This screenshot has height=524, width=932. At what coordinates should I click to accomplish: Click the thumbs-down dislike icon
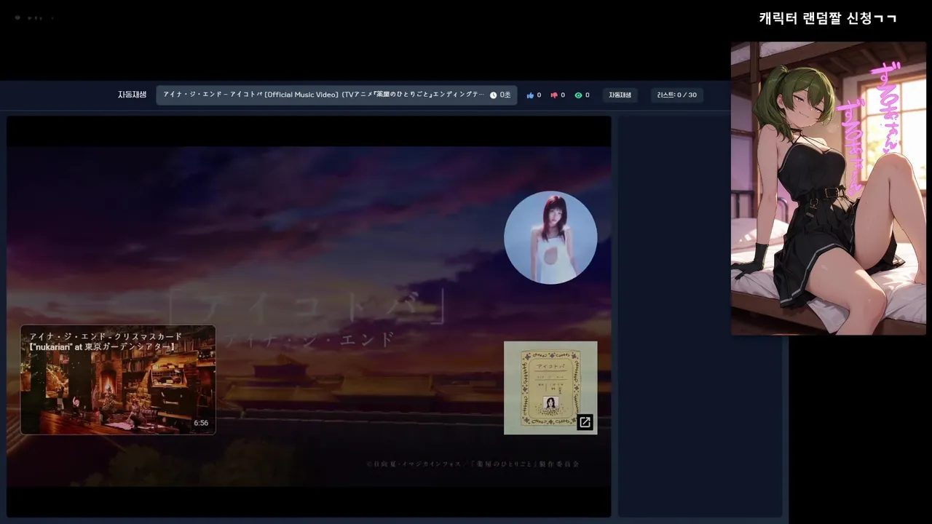554,95
